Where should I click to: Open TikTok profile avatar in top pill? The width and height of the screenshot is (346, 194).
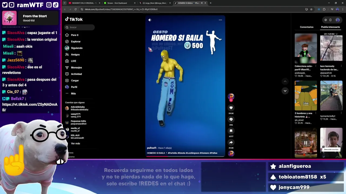click(338, 20)
